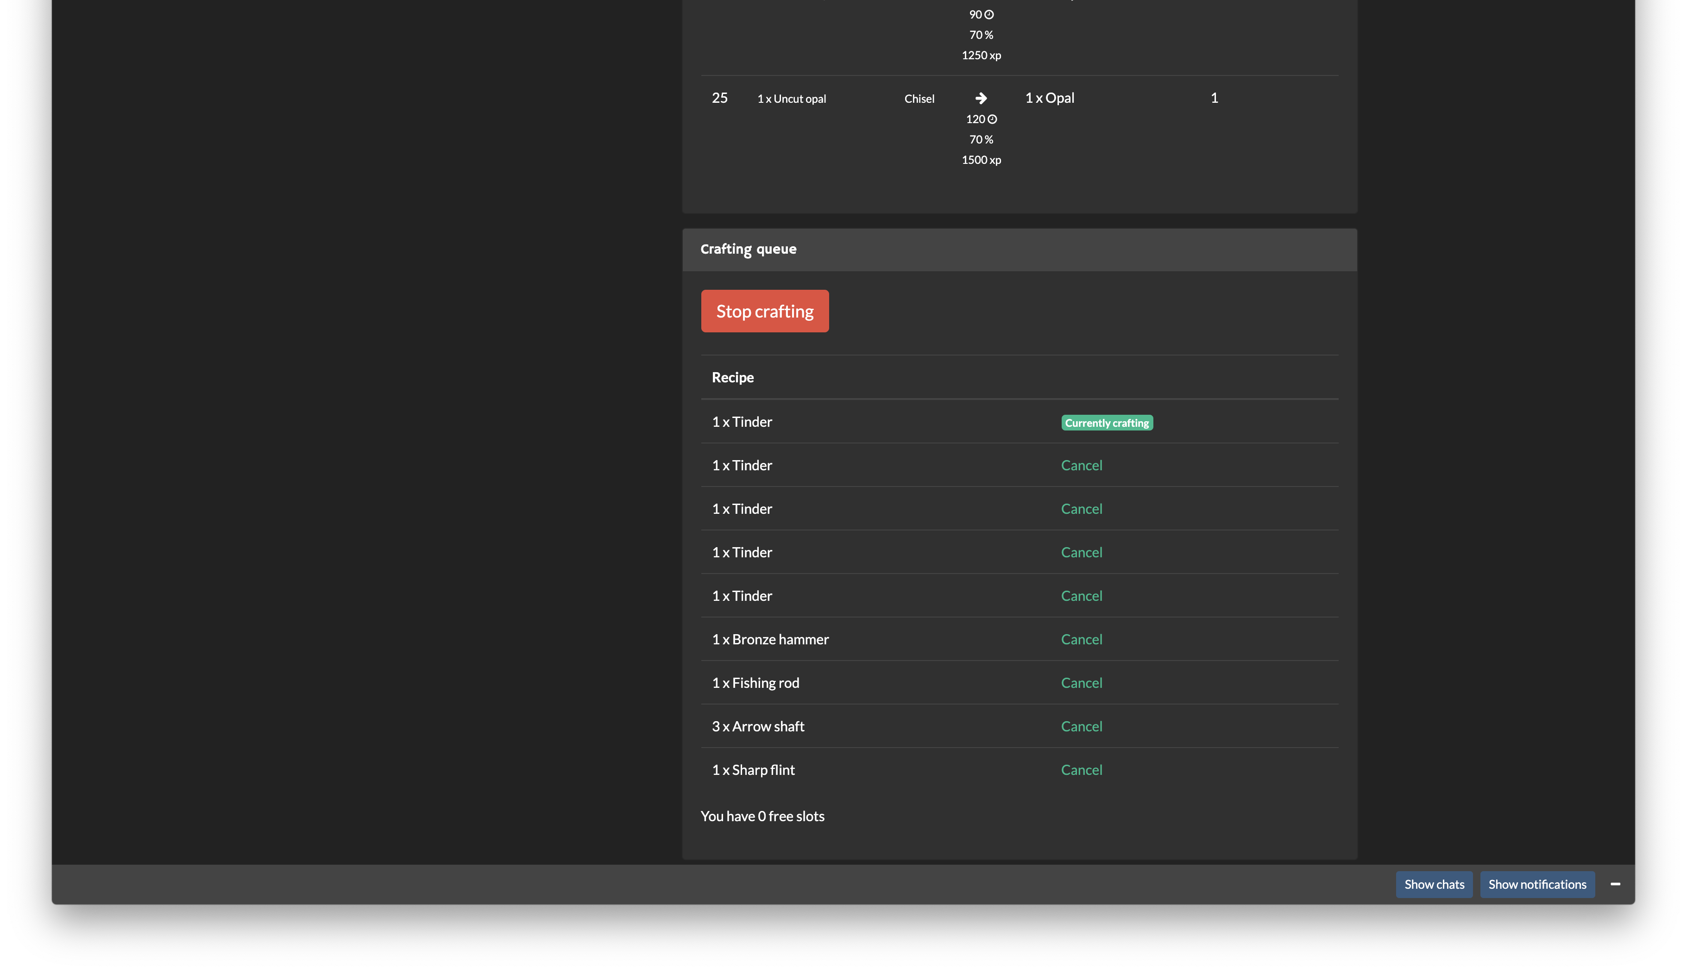Cancel the Sharp flint craft
Viewport: 1687px width, 973px height.
pos(1081,769)
